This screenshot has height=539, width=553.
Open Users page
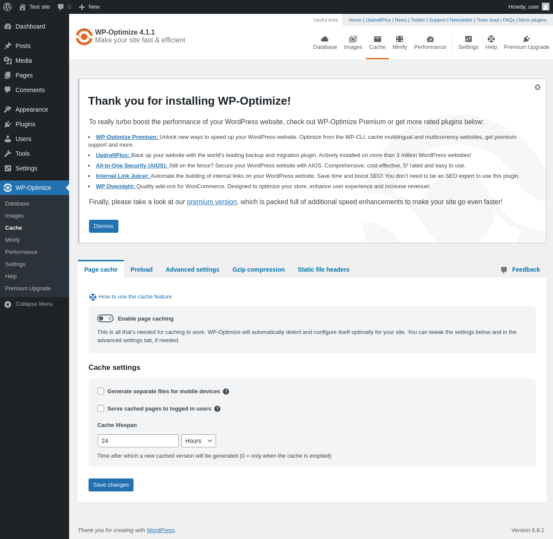[x=35, y=139]
